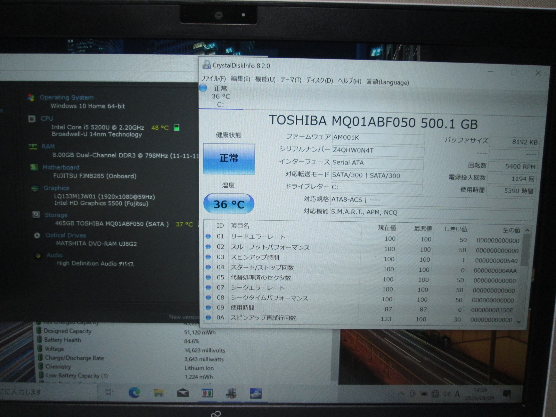556x417 pixels.
Task: Open Microsoft Edge from the taskbar
Action: (x=134, y=393)
